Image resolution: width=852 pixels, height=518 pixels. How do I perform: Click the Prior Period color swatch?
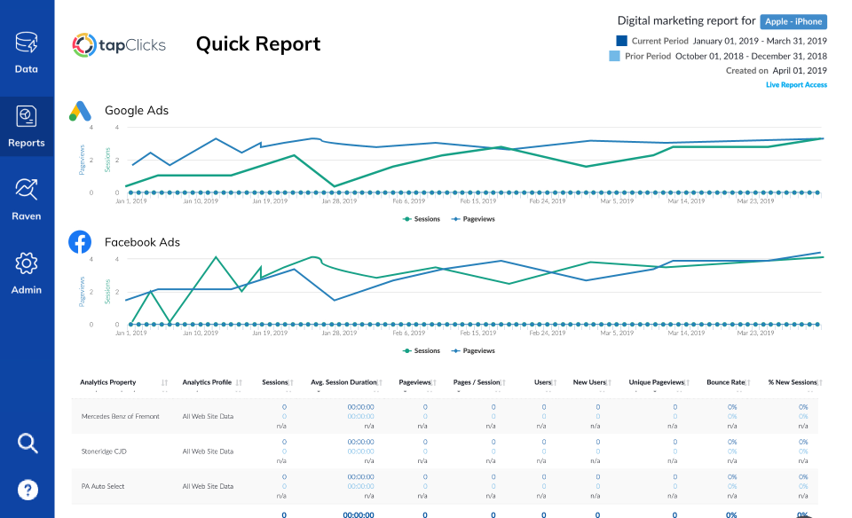(x=618, y=56)
